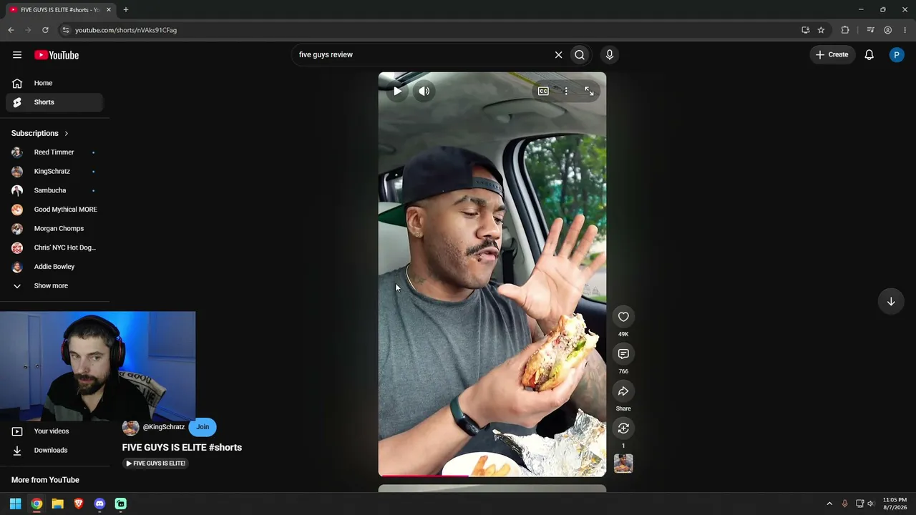Join the KingSchratz channel
The image size is (916, 515).
[x=203, y=427]
